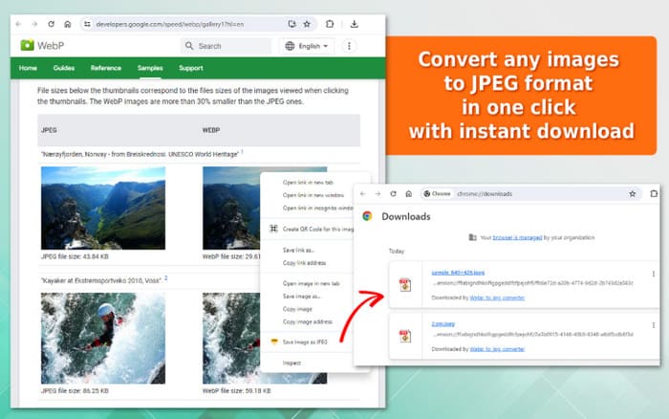Open the Reference tab in the green navigation bar
The image size is (669, 419).
105,68
